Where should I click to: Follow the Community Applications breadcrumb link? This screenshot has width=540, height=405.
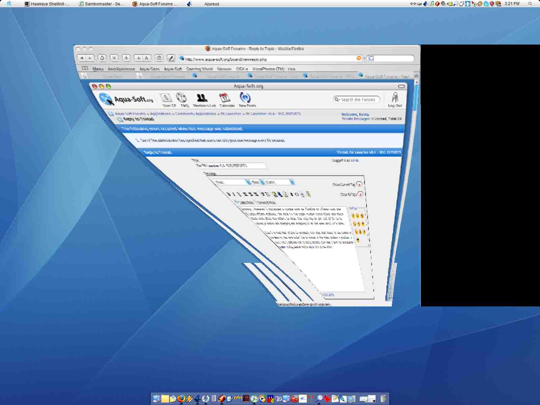pyautogui.click(x=195, y=113)
